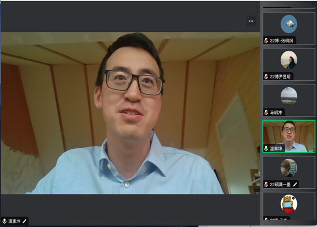The image size is (317, 227).
Task: Click the 马明冲 name label in sidebar
Action: pos(276,112)
